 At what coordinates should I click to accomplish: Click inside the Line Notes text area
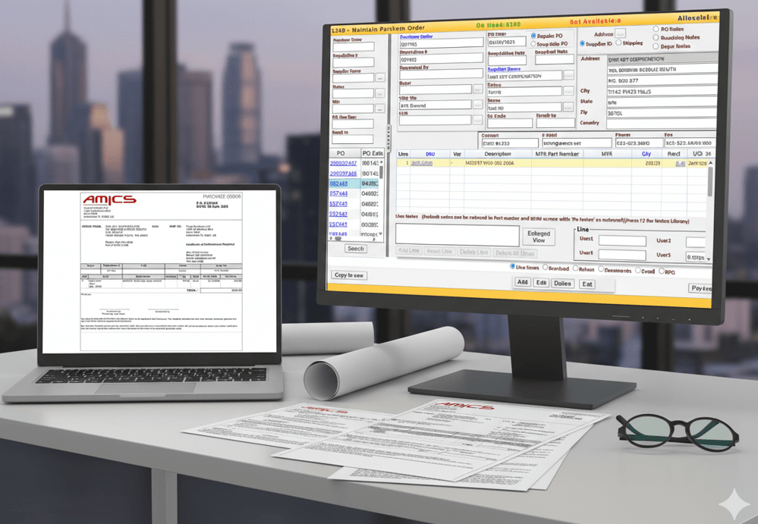(456, 235)
